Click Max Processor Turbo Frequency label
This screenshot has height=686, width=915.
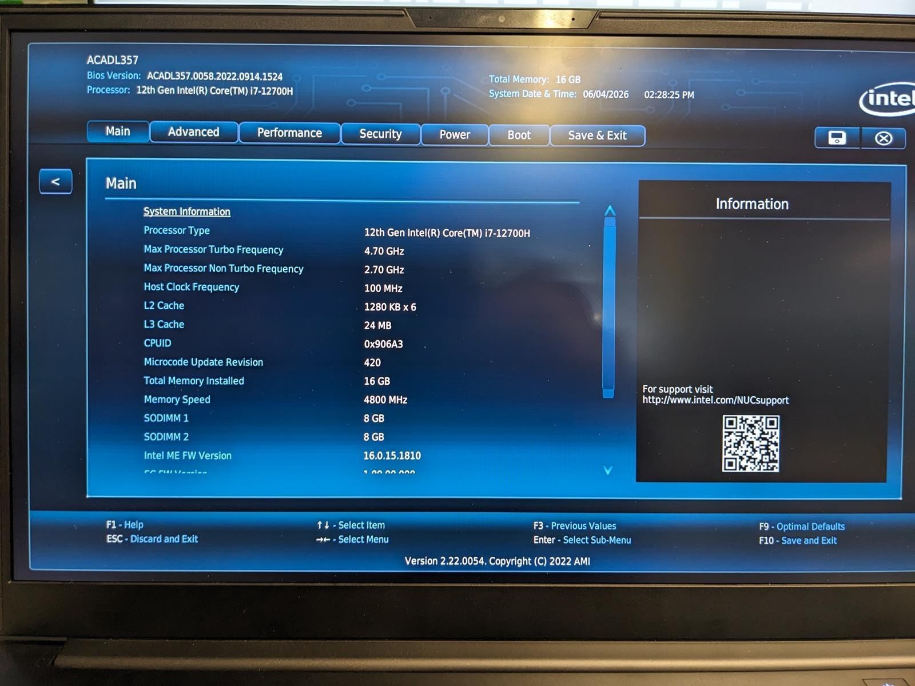coord(213,250)
